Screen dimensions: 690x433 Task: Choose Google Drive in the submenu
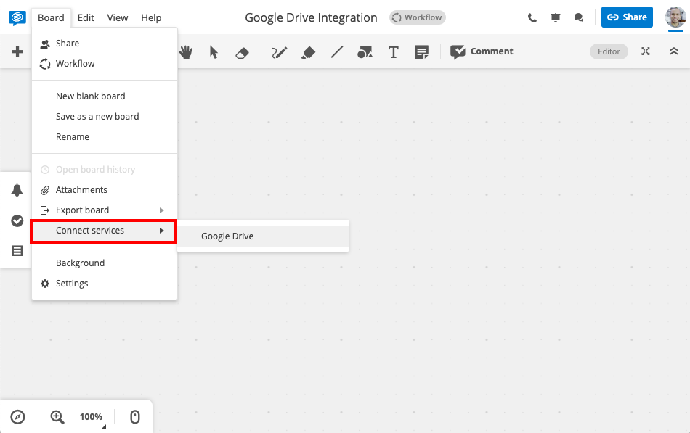[x=263, y=236]
